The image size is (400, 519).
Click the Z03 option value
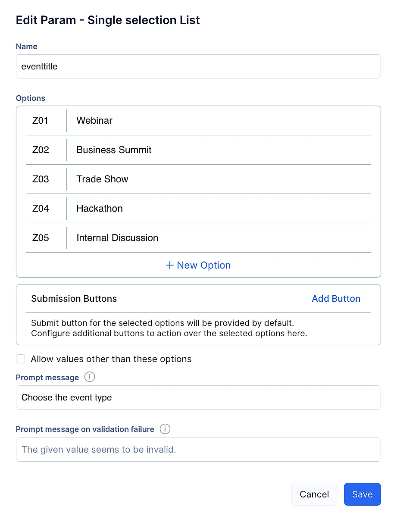point(41,179)
